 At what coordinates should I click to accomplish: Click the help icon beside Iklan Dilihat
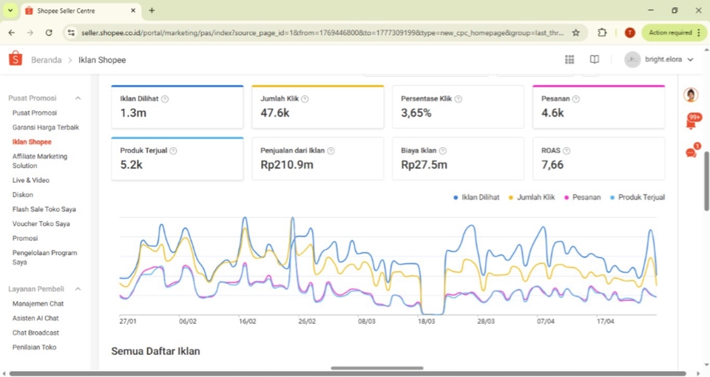pos(165,98)
